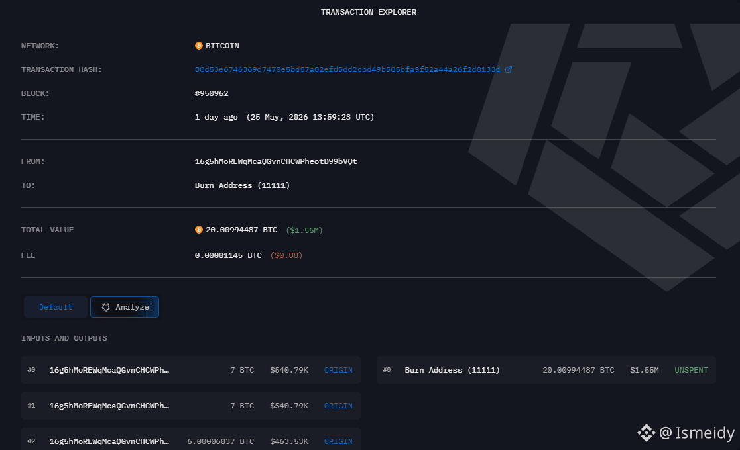Click the timestamp 25 May, 2026 13:59:23 UTC

(x=310, y=117)
